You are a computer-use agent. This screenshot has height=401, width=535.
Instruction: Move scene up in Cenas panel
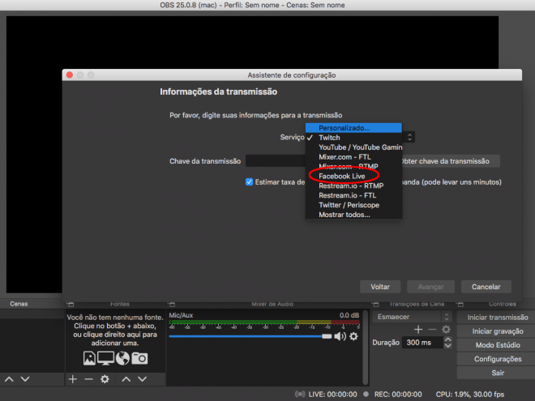point(9,379)
